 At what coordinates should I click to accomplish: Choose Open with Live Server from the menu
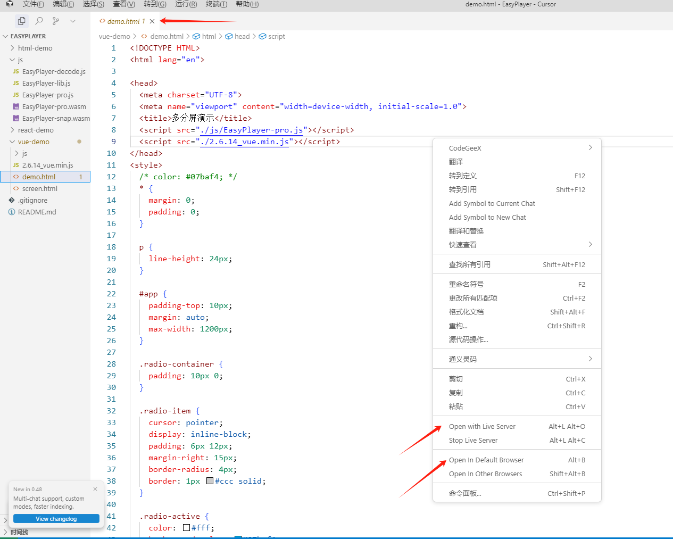pyautogui.click(x=482, y=426)
